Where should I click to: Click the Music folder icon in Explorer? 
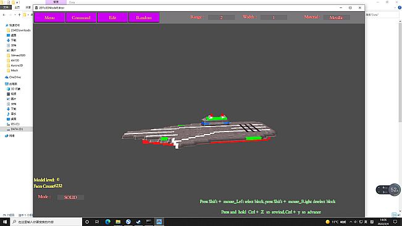(8, 114)
